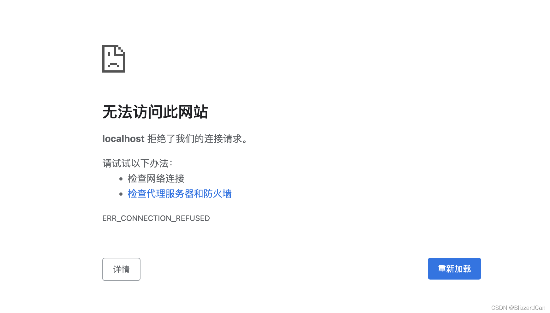Viewport: 550px width, 313px height.
Task: Click the CSDN watermark text
Action: pyautogui.click(x=499, y=308)
